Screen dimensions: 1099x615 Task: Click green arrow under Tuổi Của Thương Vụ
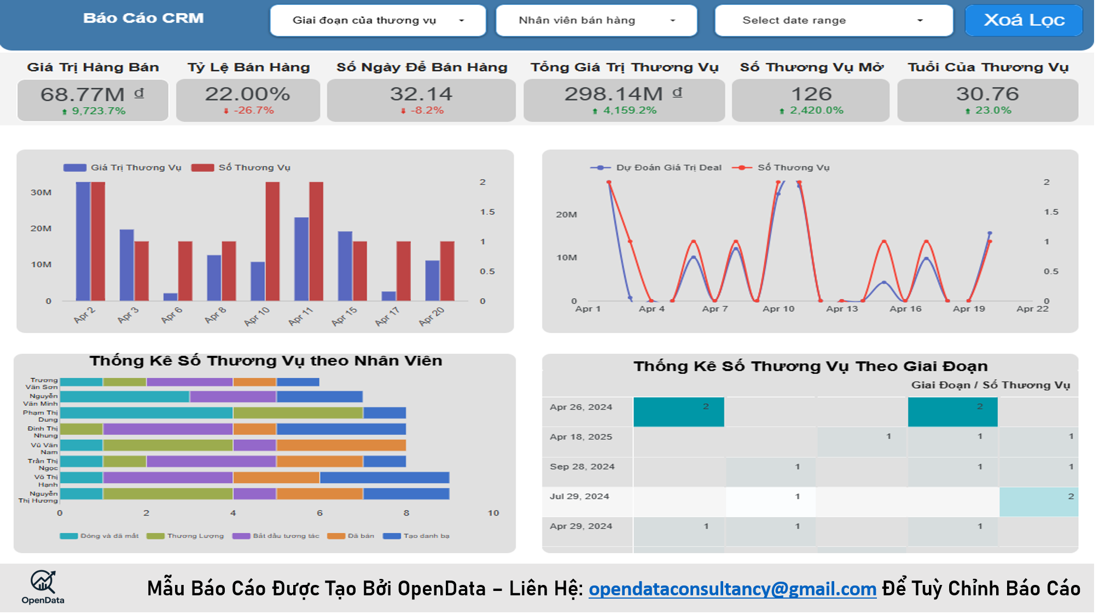968,111
